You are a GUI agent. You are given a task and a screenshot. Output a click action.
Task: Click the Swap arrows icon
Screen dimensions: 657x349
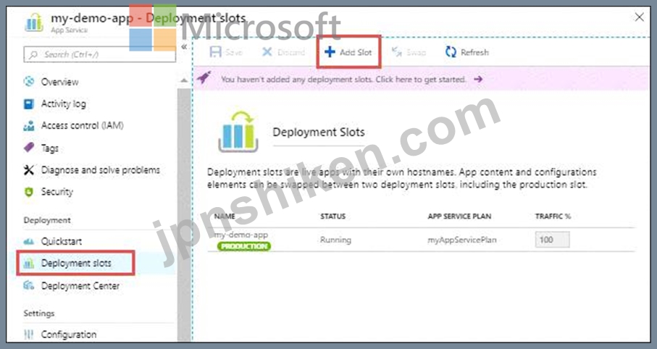click(x=396, y=52)
